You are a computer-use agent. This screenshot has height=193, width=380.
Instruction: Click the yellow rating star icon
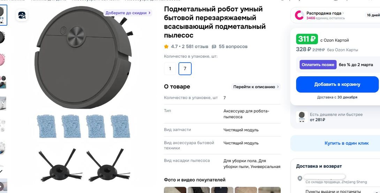click(166, 46)
